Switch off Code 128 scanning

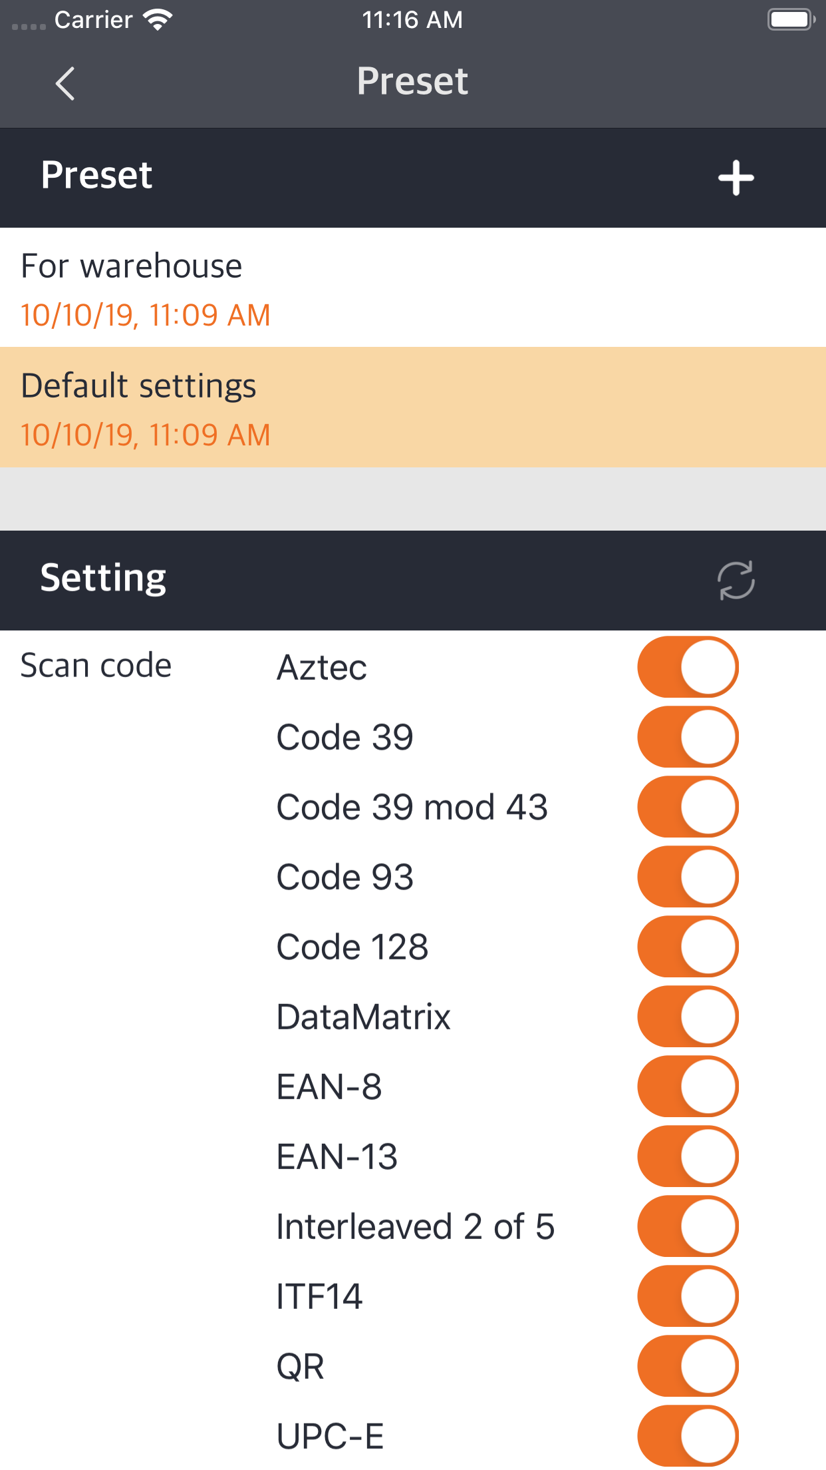[688, 947]
